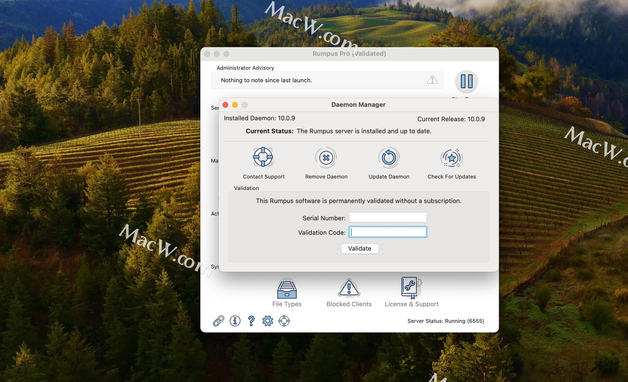This screenshot has height=382, width=628.
Task: Open License & Support in Rumpus window
Action: pos(411,292)
